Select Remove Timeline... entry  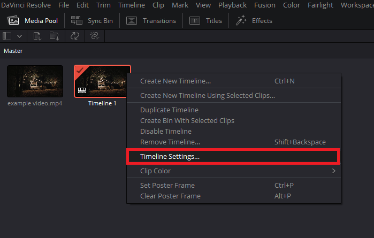tap(234, 142)
